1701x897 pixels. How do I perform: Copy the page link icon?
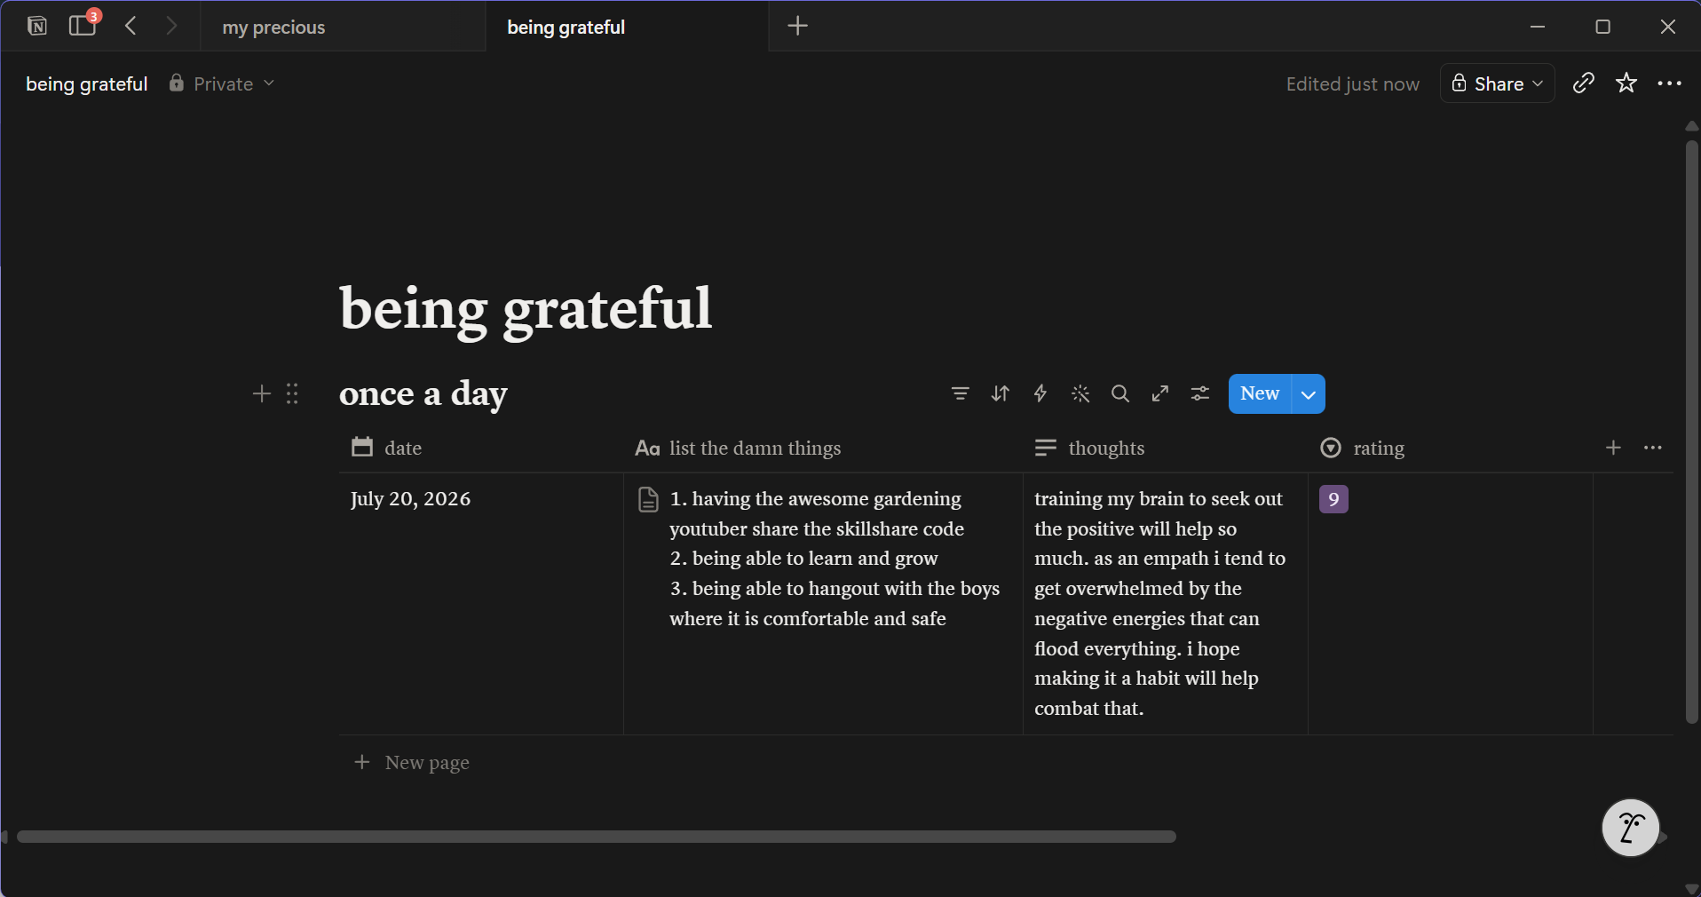1584,83
